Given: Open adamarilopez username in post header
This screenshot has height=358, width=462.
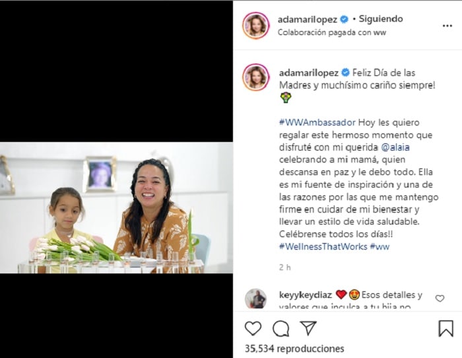Looking at the screenshot, I should tap(308, 19).
